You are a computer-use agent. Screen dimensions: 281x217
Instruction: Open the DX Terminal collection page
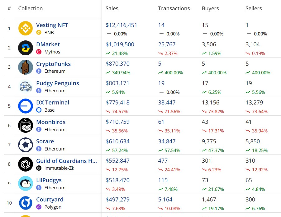click(52, 102)
